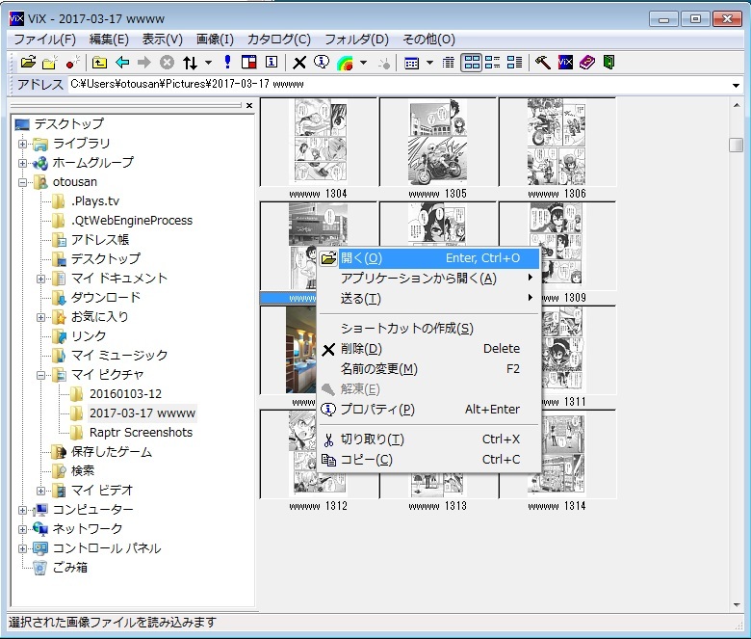The image size is (751, 639).
Task: Choose 名前の変更(M) in context menu
Action: pyautogui.click(x=428, y=368)
